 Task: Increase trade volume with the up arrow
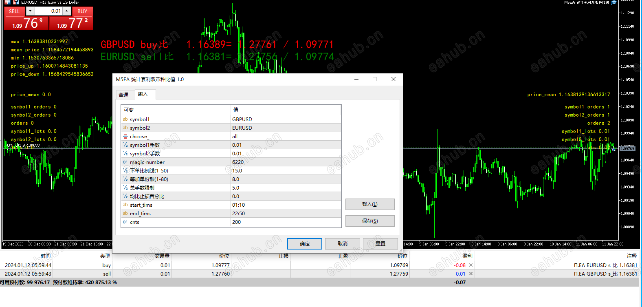pos(67,11)
